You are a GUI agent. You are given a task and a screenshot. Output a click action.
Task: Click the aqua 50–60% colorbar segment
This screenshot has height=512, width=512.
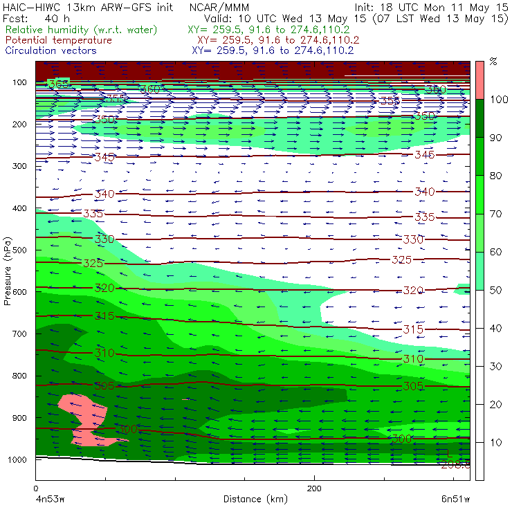(479, 271)
